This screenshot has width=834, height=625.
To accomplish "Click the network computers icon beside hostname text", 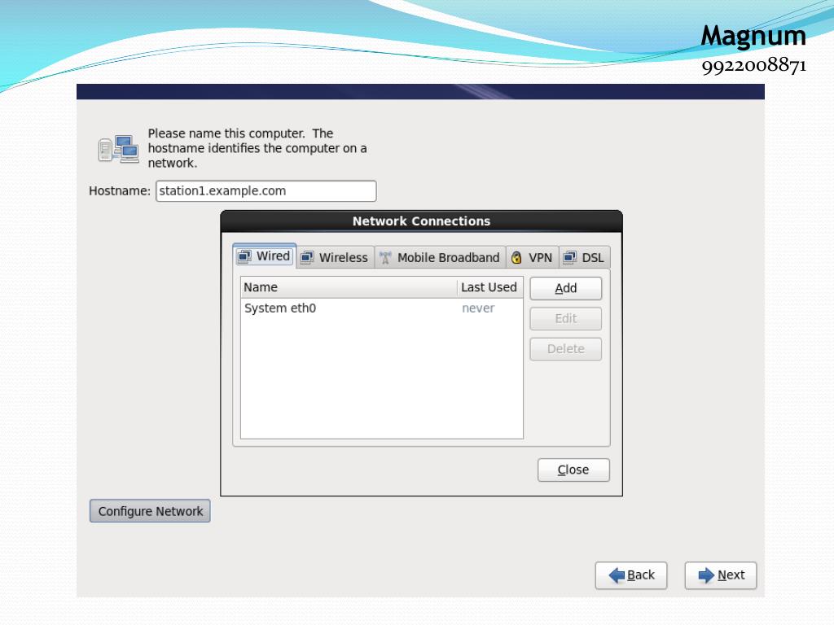I will (x=119, y=149).
